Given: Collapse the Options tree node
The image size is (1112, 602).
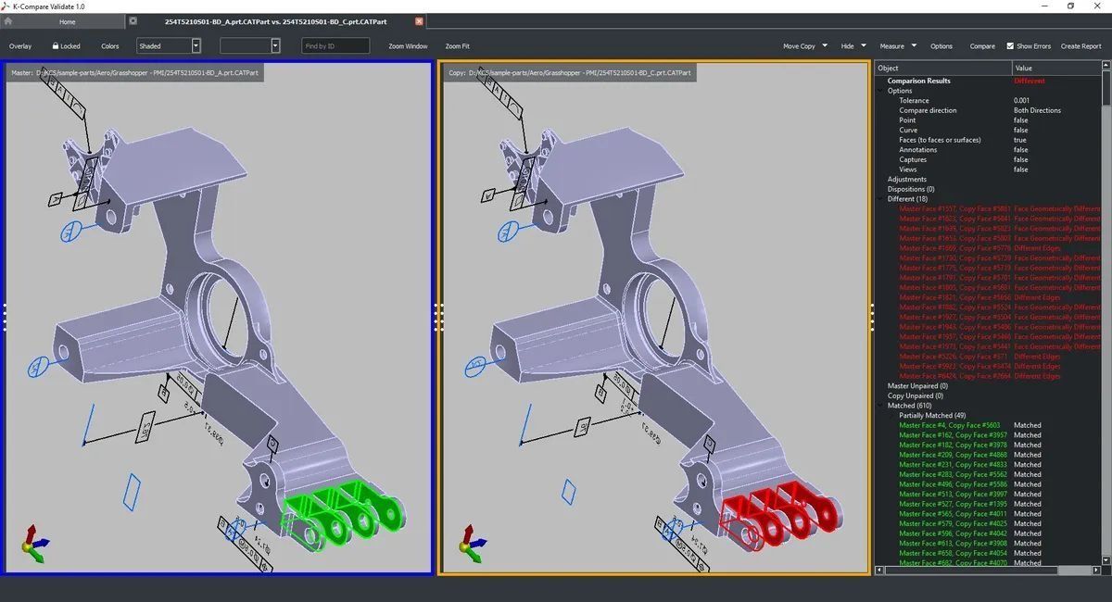Looking at the screenshot, I should click(x=881, y=91).
